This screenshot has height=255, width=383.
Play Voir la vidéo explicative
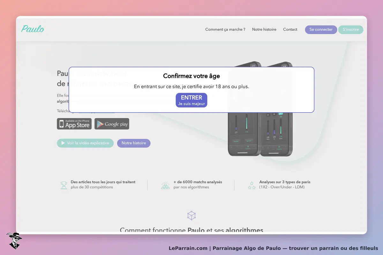(x=85, y=143)
